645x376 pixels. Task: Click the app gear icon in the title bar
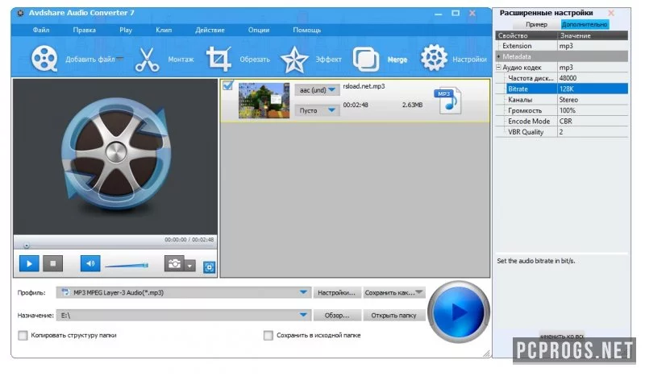(20, 13)
